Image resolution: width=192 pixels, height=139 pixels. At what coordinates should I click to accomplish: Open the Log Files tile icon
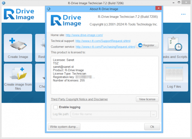(x=174, y=73)
